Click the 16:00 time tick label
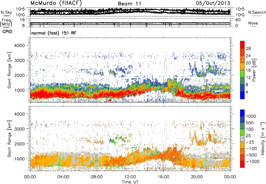 [x=164, y=177]
